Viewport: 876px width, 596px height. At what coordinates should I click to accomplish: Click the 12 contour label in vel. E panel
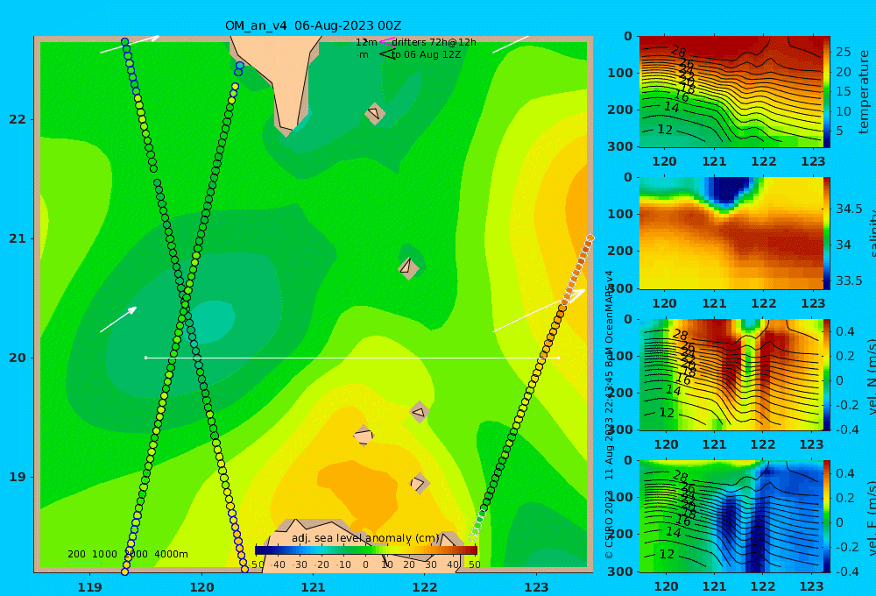pos(667,554)
